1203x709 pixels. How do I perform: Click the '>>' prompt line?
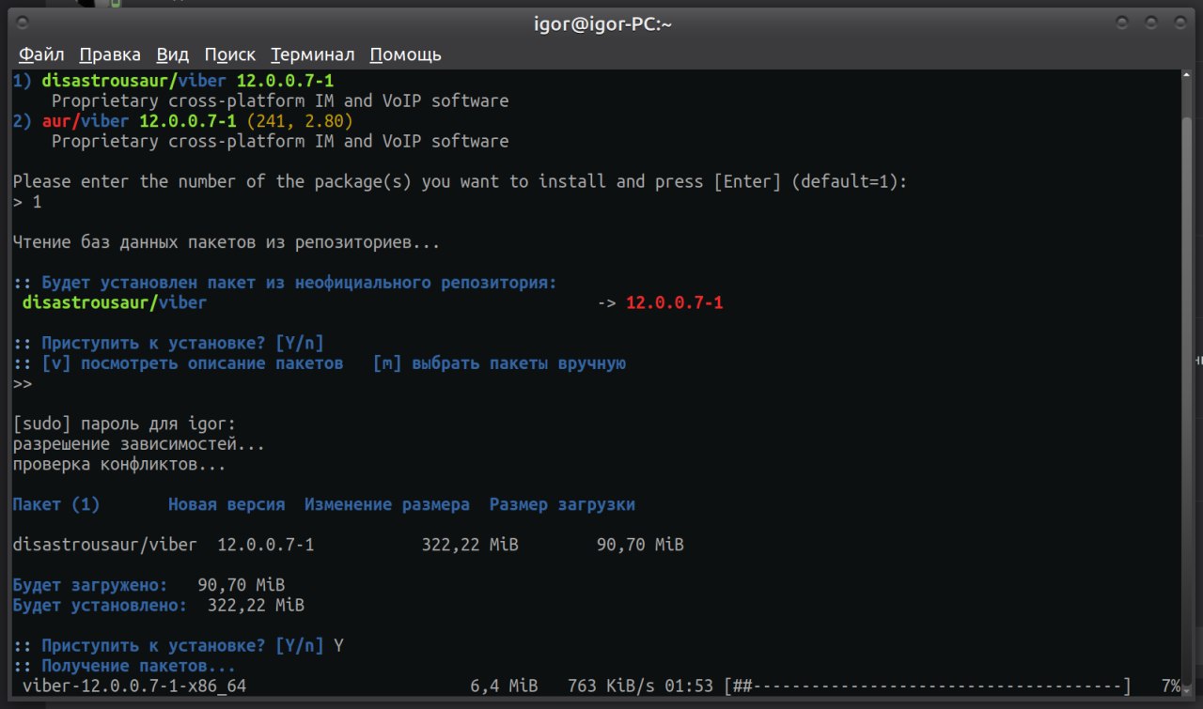coord(23,384)
